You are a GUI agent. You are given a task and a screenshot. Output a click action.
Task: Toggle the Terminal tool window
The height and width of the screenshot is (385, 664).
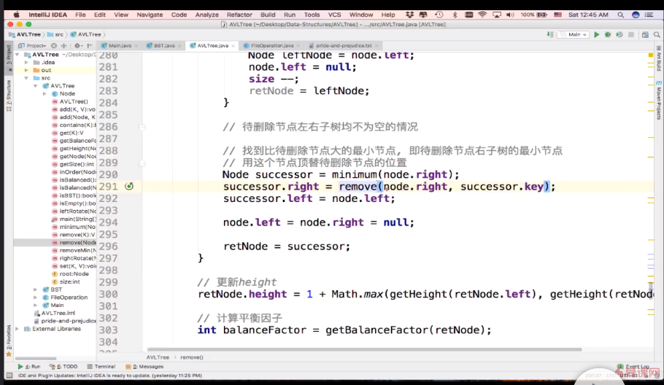(x=101, y=366)
